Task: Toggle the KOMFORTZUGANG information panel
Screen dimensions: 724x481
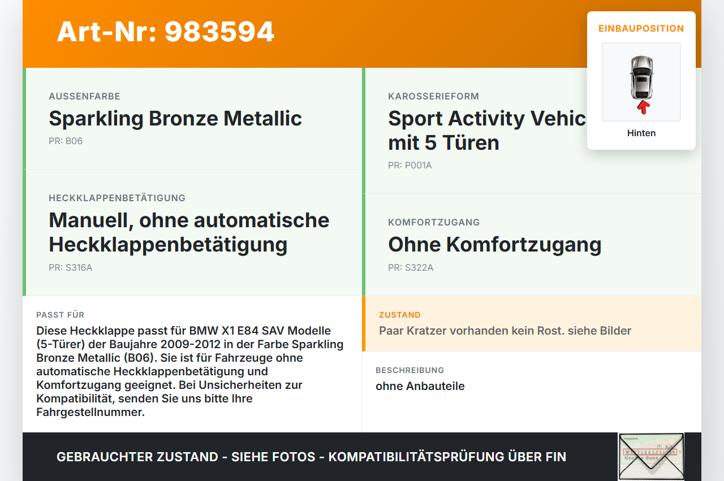Action: (532, 244)
